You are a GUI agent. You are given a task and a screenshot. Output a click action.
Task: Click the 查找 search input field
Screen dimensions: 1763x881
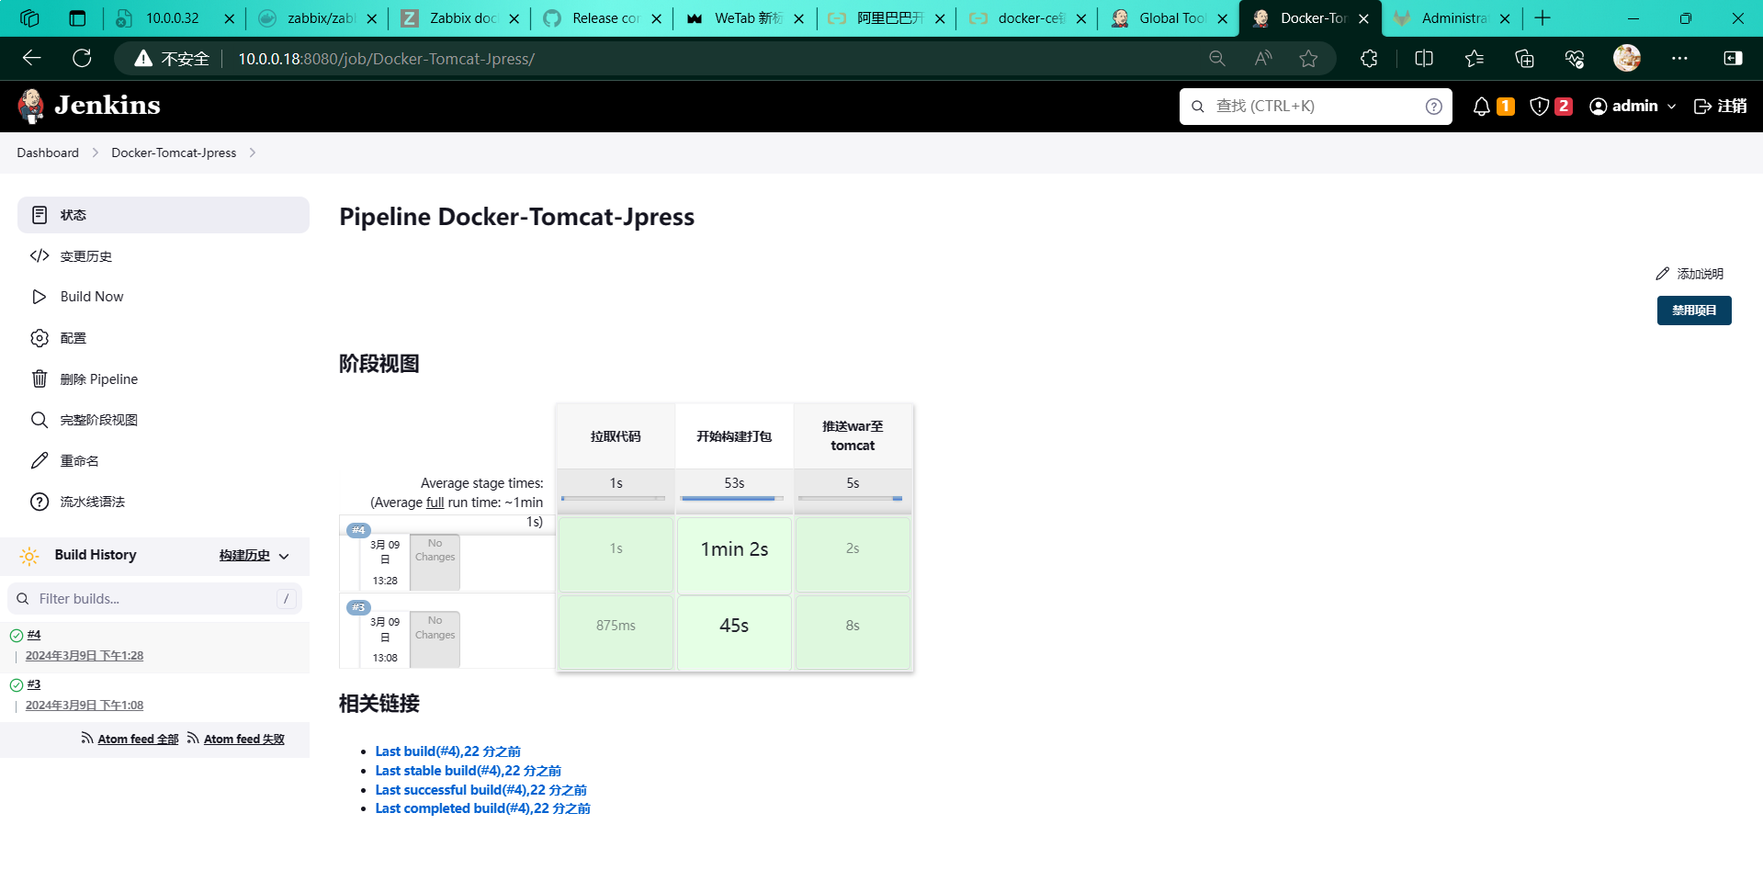1314,107
